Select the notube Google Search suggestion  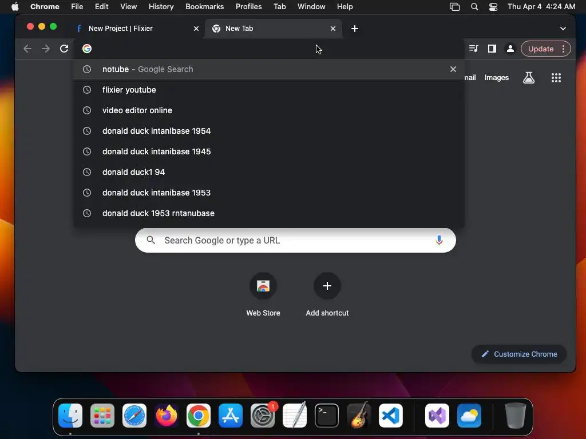pyautogui.click(x=269, y=69)
